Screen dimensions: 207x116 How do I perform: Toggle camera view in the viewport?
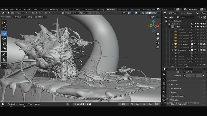pyautogui.click(x=157, y=43)
